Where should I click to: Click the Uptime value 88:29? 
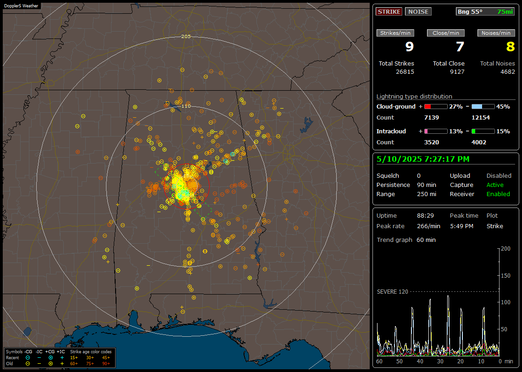(x=425, y=215)
